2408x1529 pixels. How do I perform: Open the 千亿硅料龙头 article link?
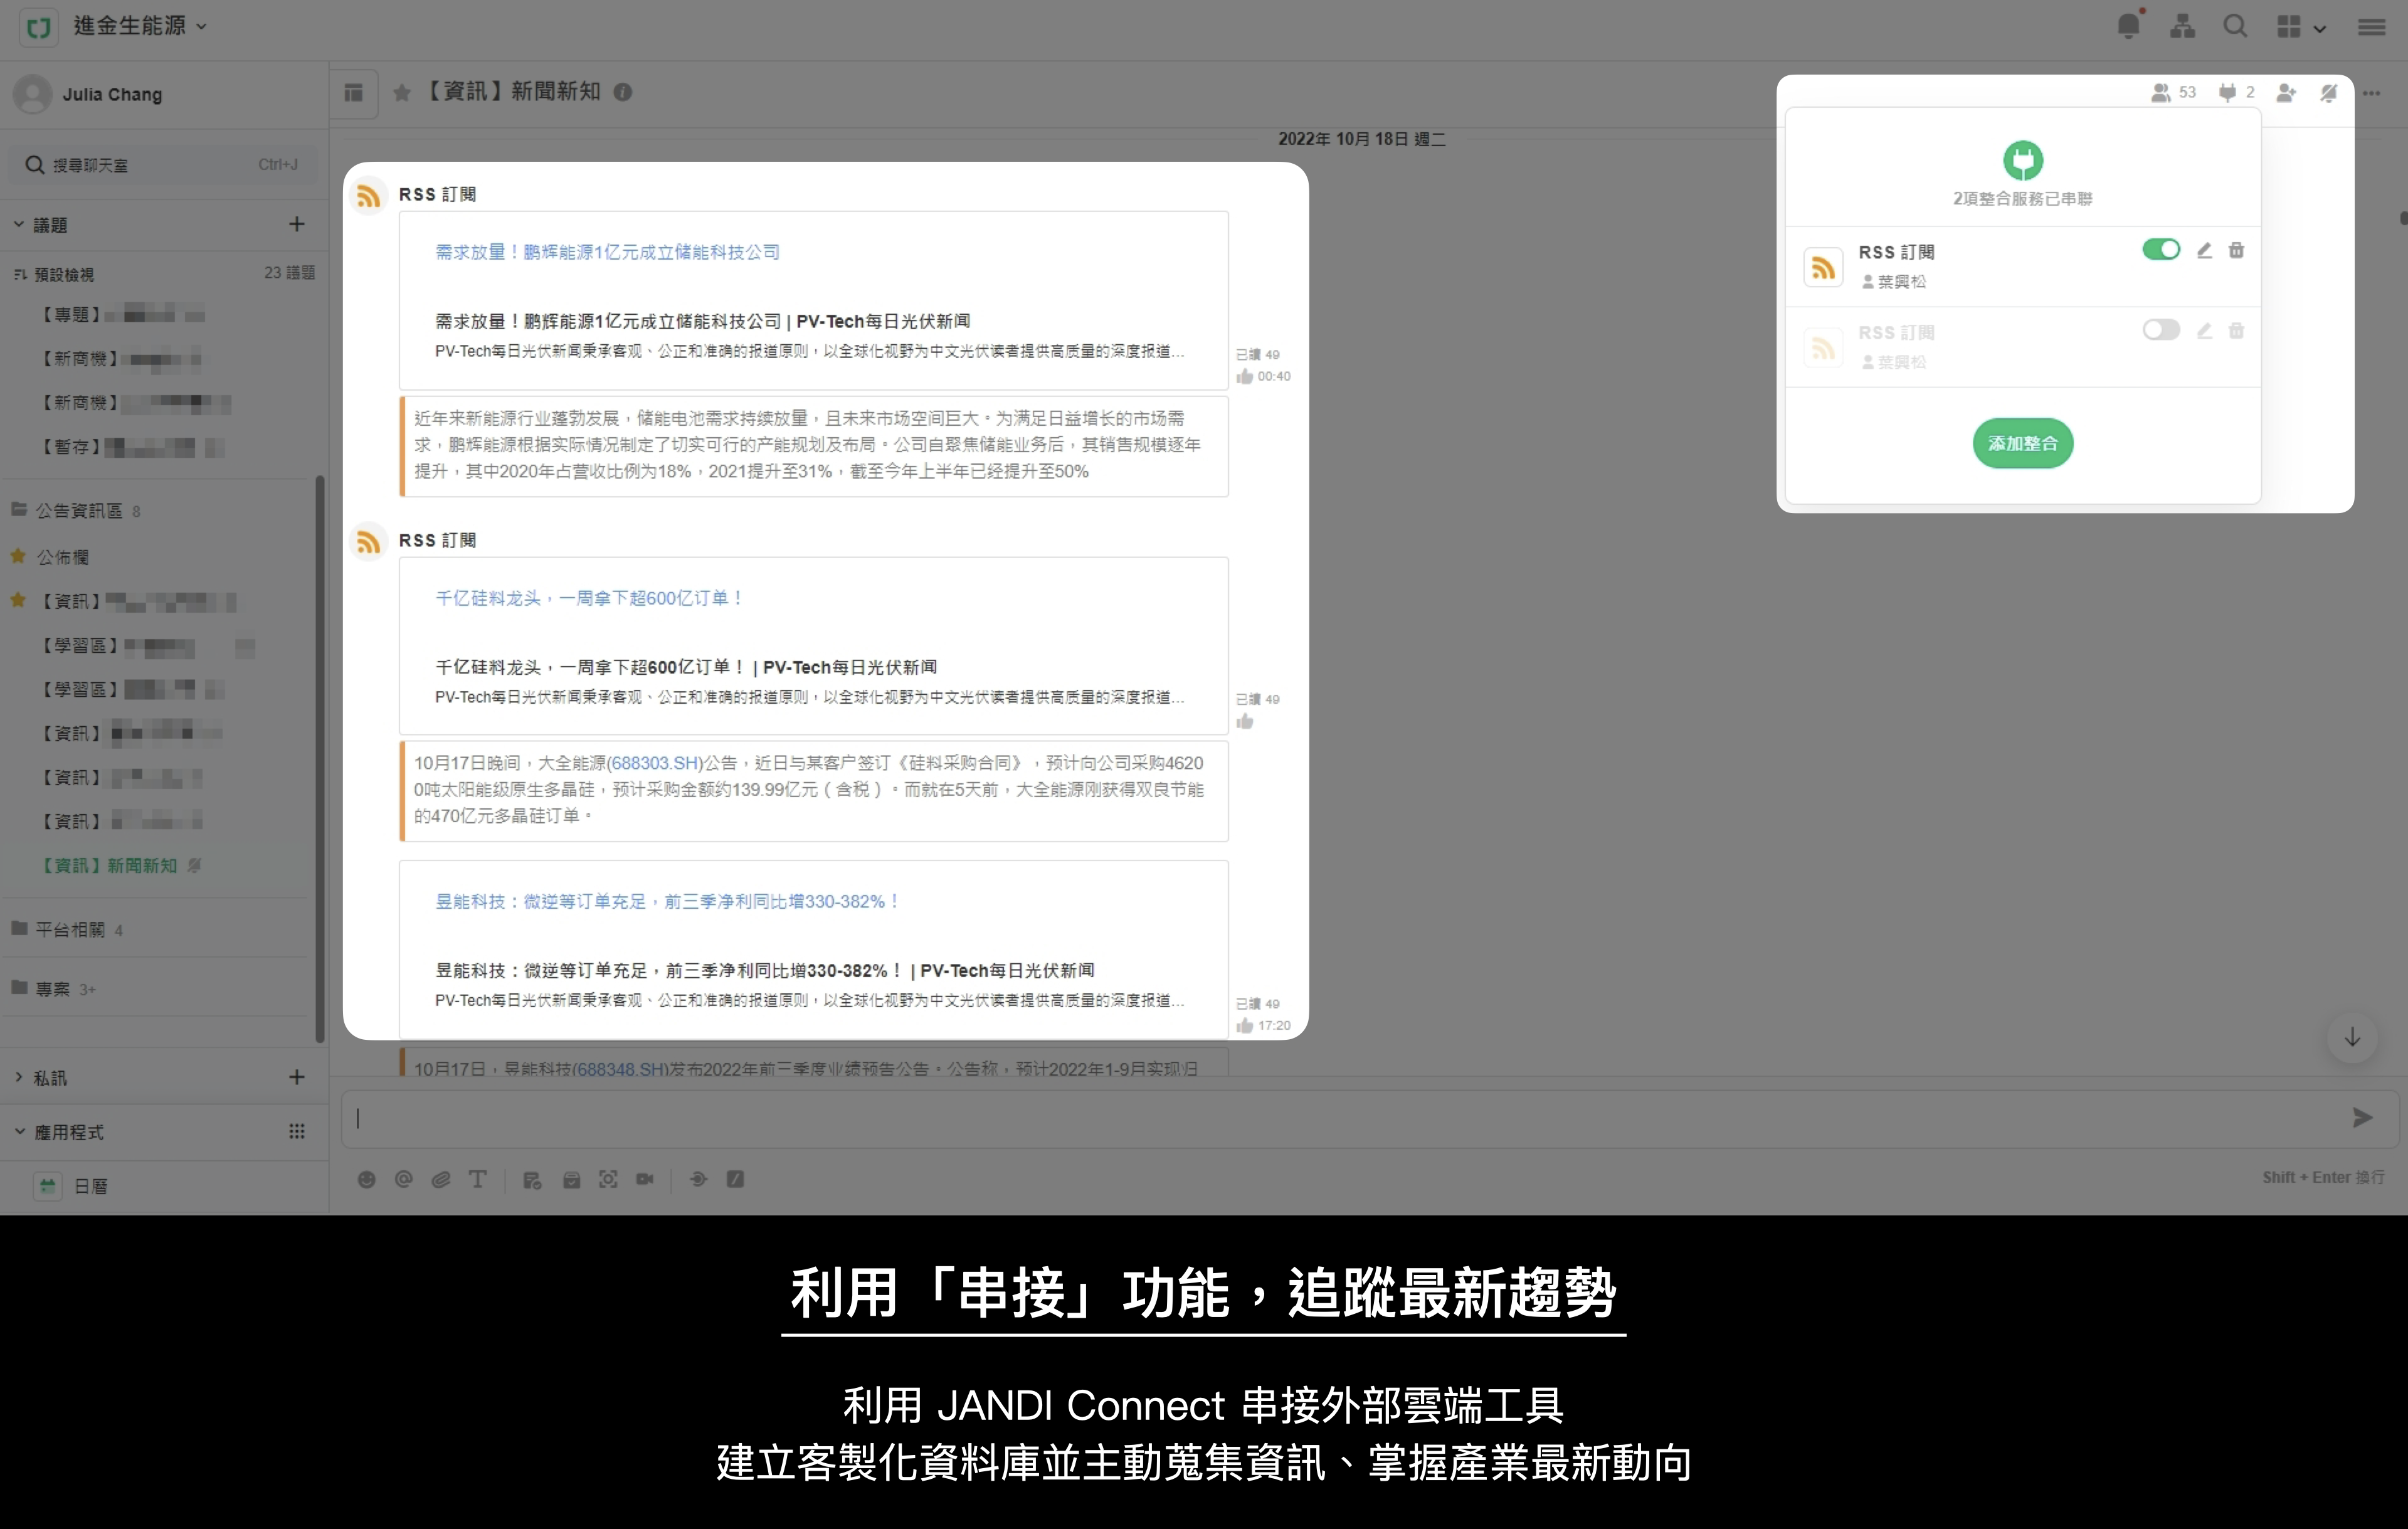[x=588, y=598]
